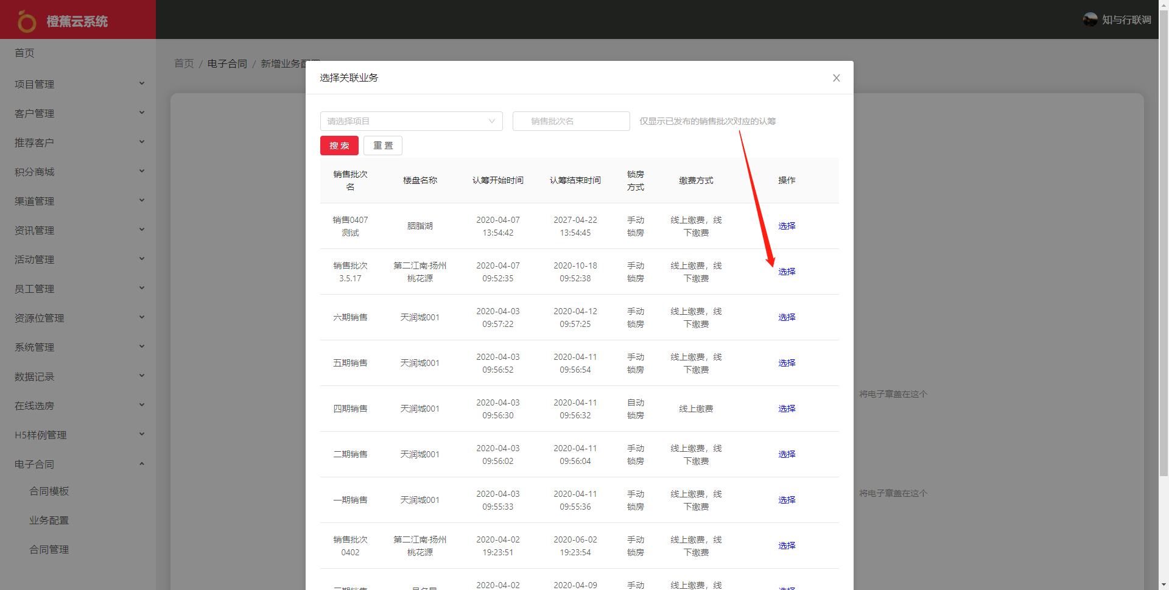Expand the 资讯管理 sidebar menu
The height and width of the screenshot is (590, 1169).
tap(78, 230)
